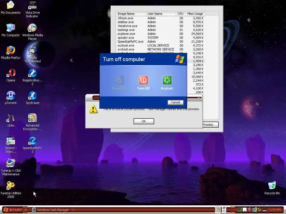Select svchost.exe LOCAL SERVICE row

[161, 45]
